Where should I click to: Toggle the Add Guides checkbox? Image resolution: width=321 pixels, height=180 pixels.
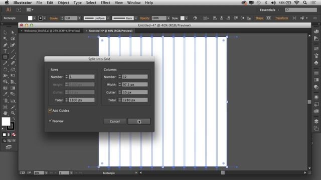pyautogui.click(x=50, y=110)
